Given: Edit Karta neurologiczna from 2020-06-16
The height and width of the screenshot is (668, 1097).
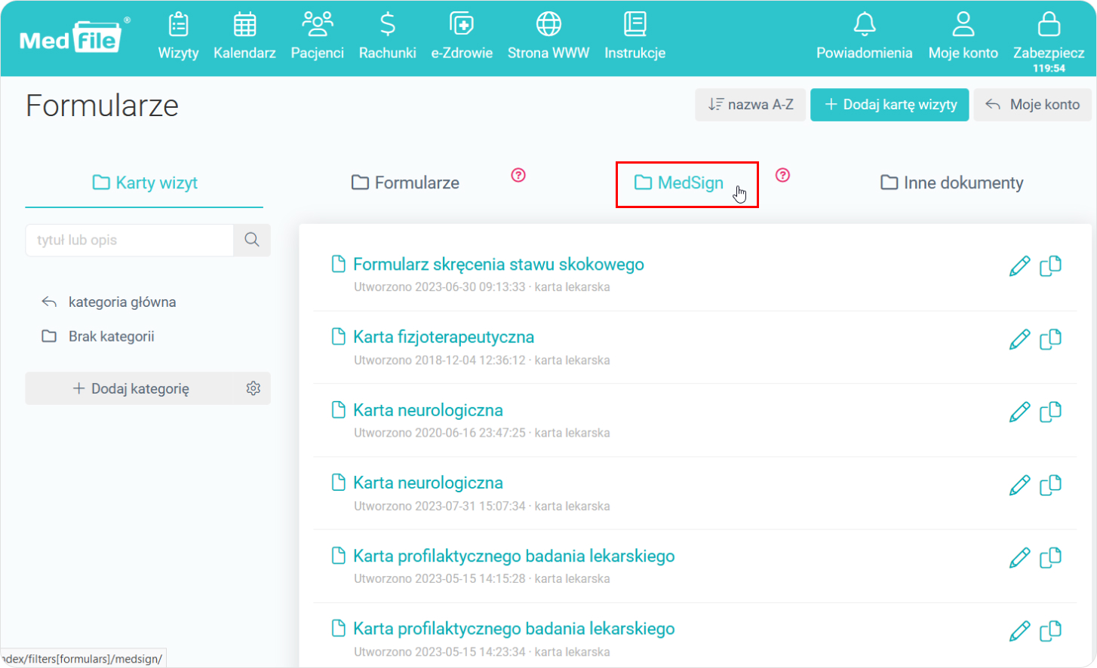Looking at the screenshot, I should [x=1019, y=412].
